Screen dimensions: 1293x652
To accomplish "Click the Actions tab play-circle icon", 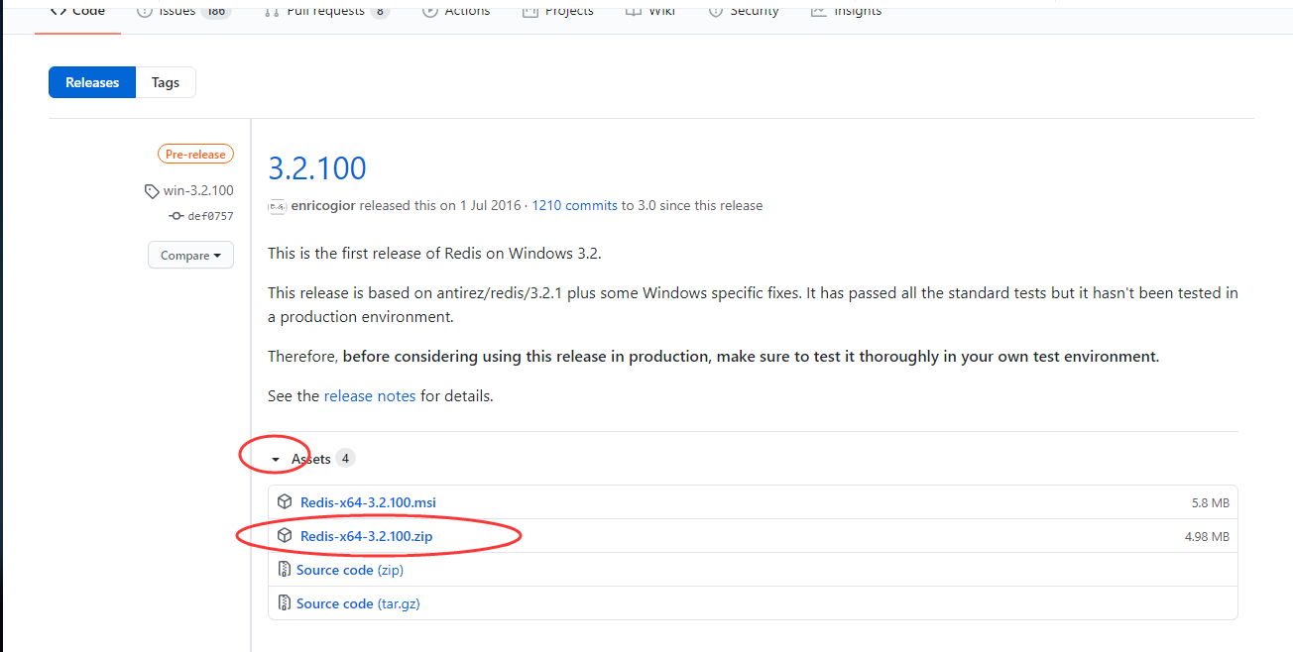I will tap(428, 11).
